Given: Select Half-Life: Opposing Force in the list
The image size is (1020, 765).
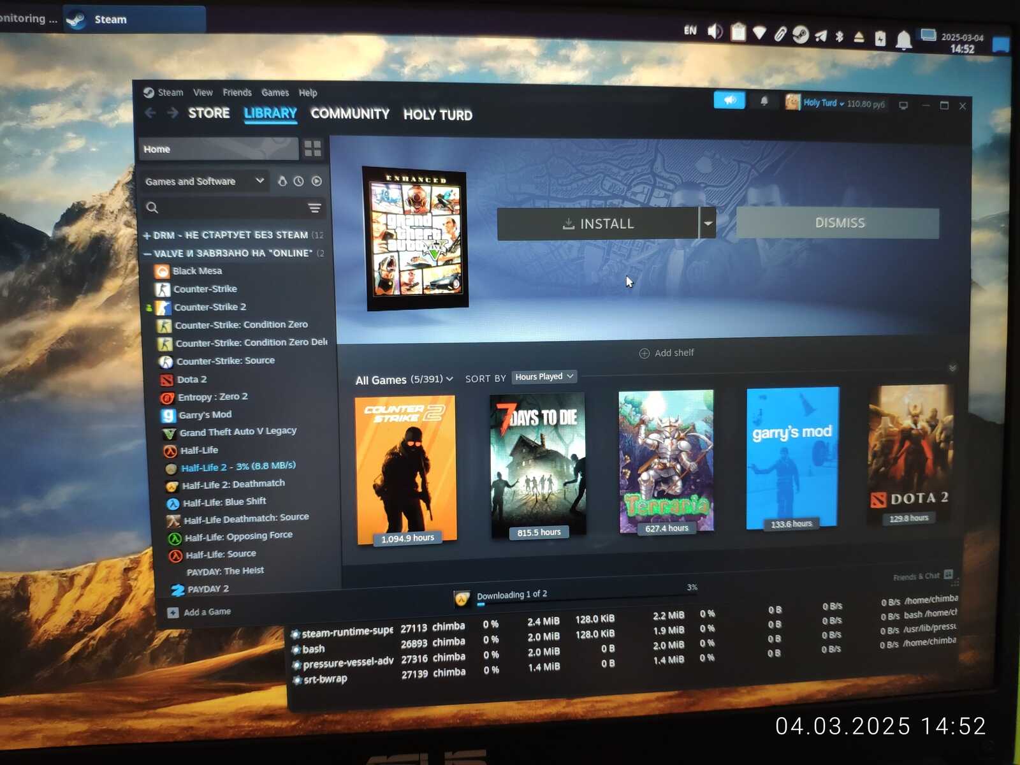Looking at the screenshot, I should [x=238, y=536].
